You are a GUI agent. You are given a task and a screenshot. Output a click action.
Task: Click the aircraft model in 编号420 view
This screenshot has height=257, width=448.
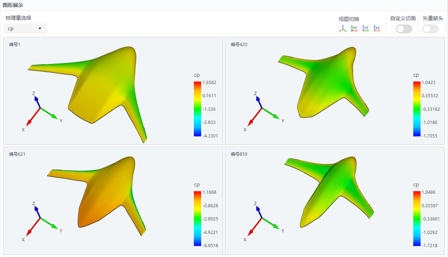pyautogui.click(x=325, y=83)
